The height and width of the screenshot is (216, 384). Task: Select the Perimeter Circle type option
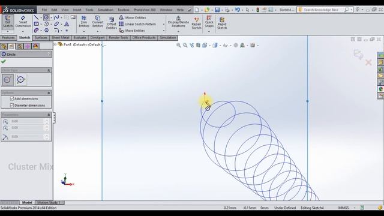[x=21, y=80]
